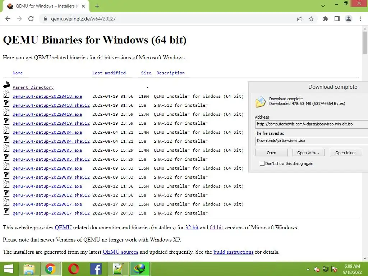This screenshot has height=276, width=368.
Task: Click the network tray icon
Action: coord(326,269)
